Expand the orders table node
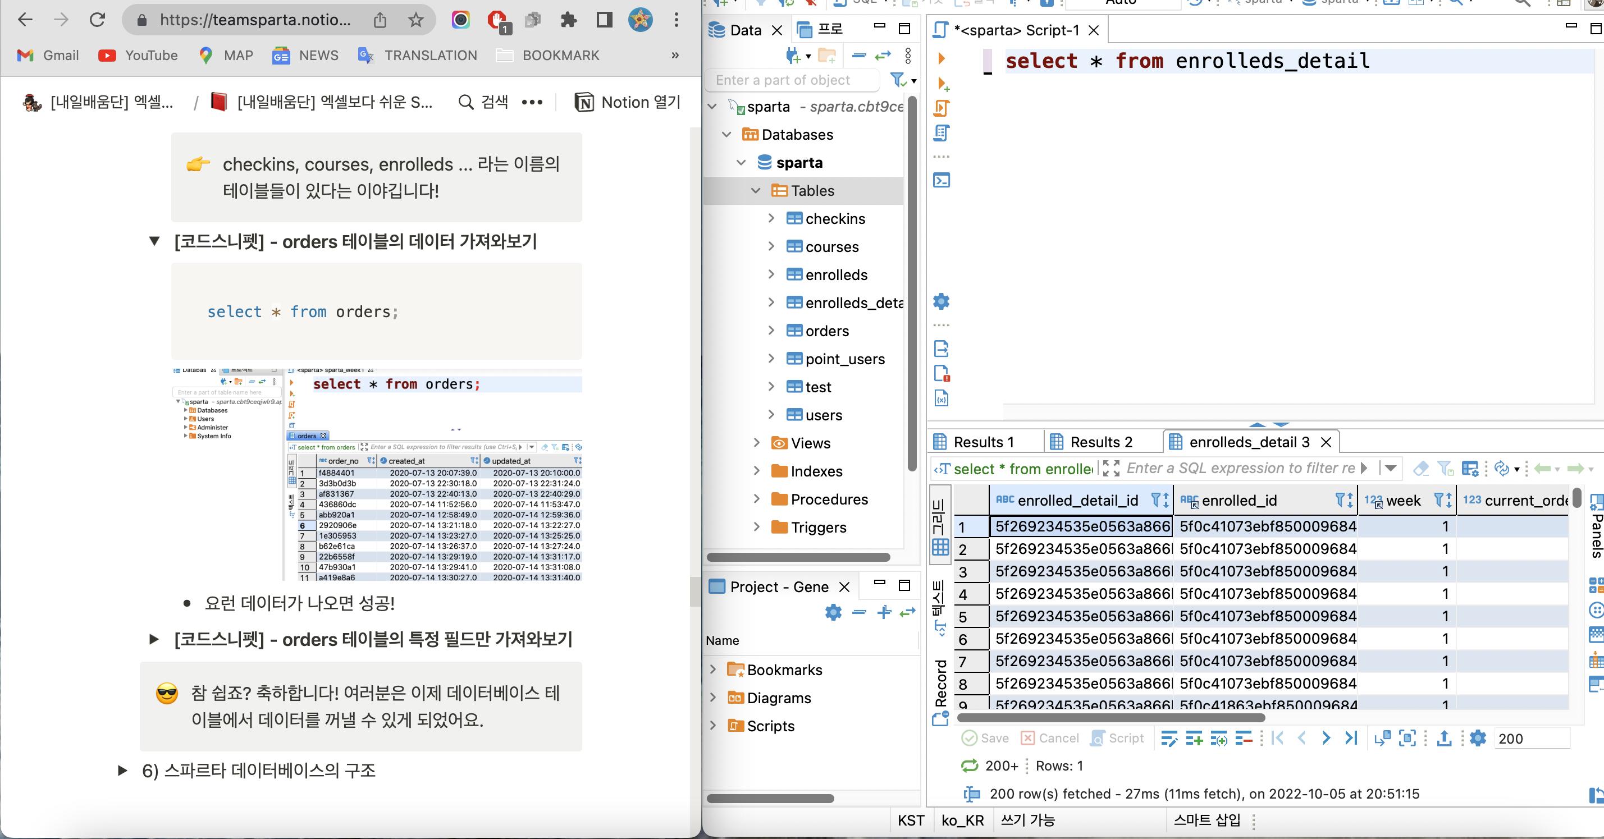 [x=771, y=331]
